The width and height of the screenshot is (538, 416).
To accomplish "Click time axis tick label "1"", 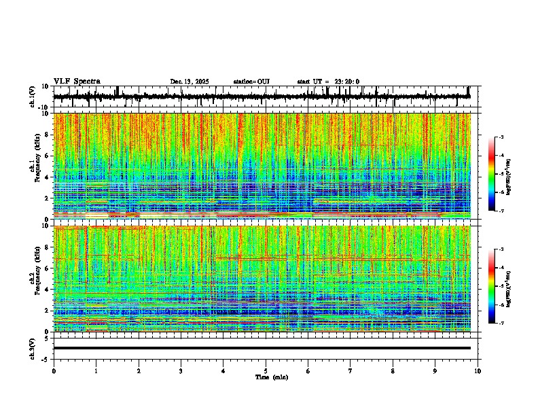I will [x=96, y=371].
